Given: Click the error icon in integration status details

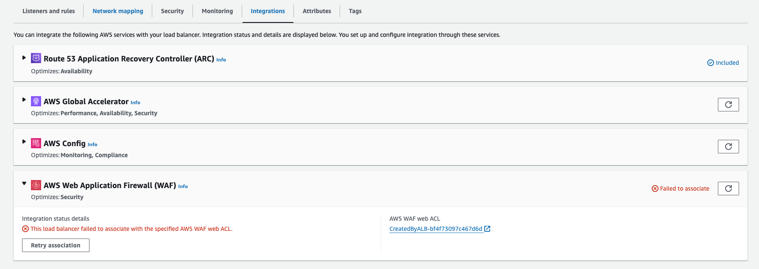Looking at the screenshot, I should (x=25, y=229).
